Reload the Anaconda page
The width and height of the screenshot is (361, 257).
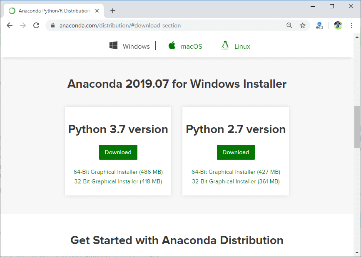36,25
